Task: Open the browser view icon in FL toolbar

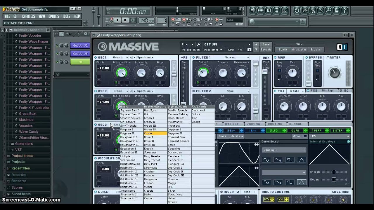Action: [277, 11]
